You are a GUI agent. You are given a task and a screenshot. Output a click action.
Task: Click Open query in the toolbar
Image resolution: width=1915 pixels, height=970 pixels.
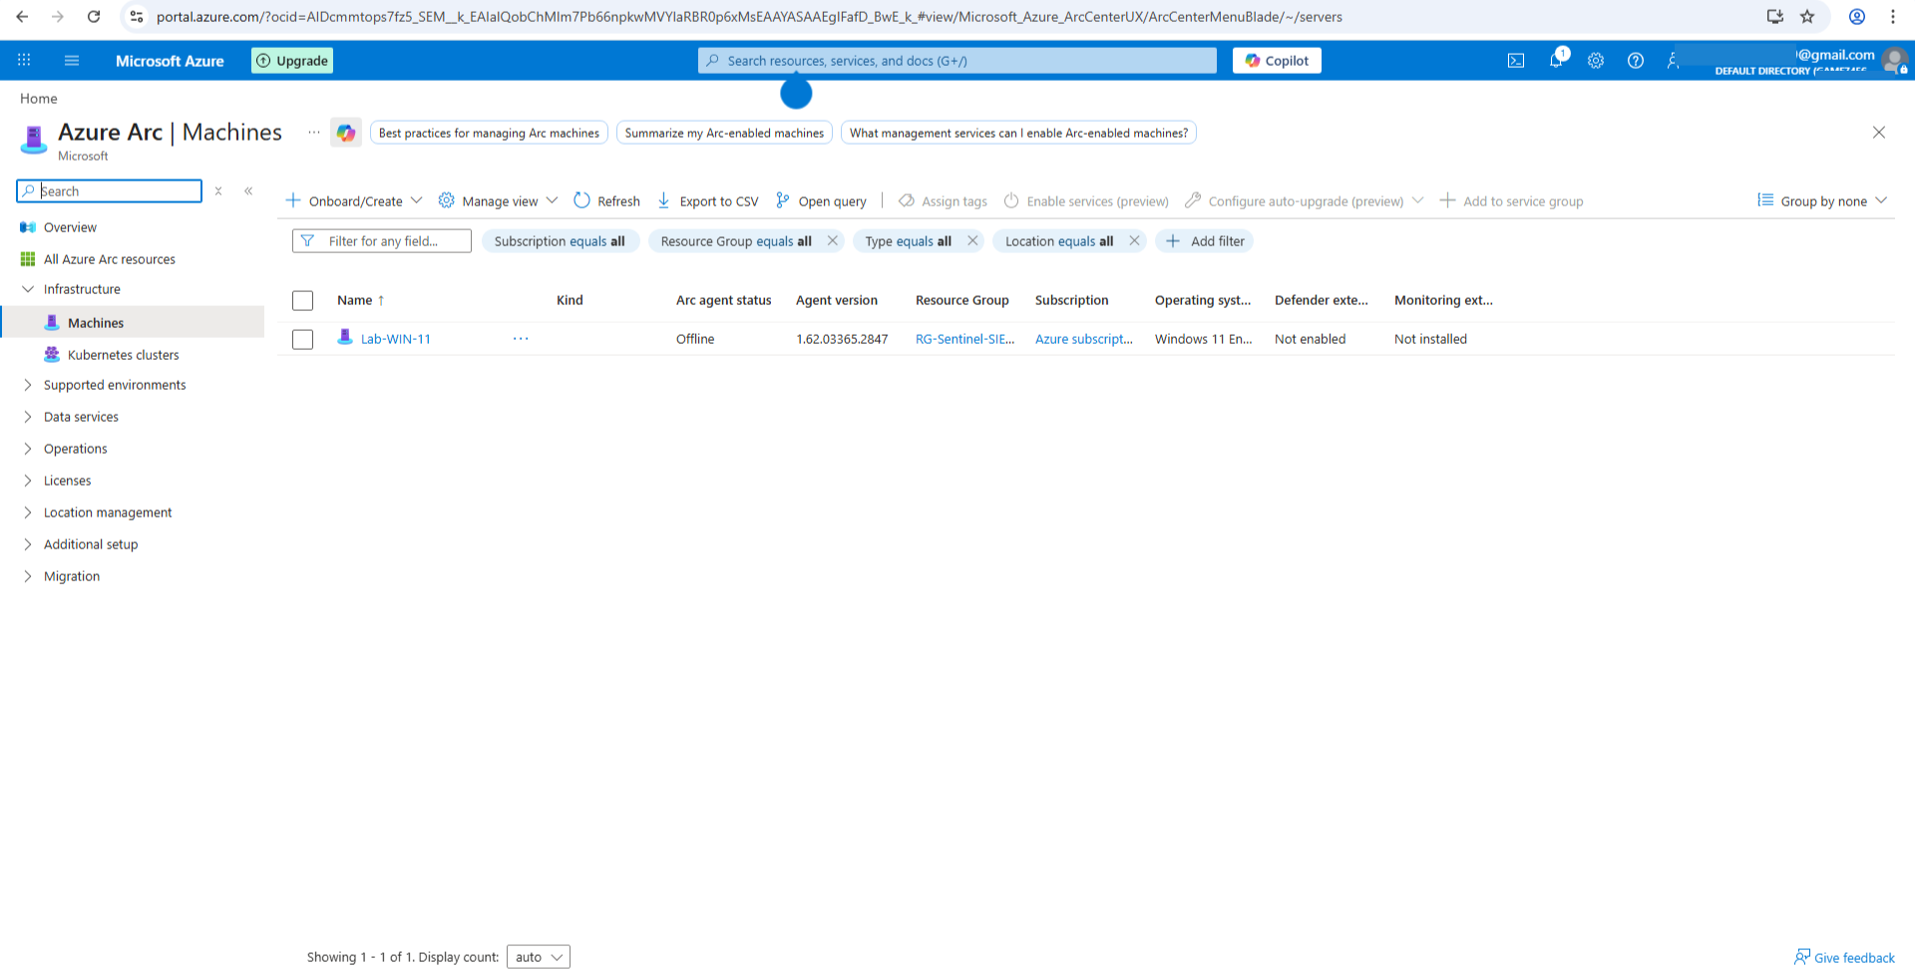point(821,201)
